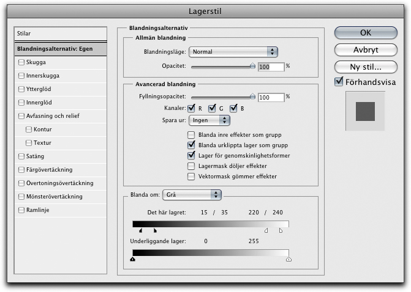Click the Opacitet percentage input field
Screen dimensions: 411x292
pos(271,66)
